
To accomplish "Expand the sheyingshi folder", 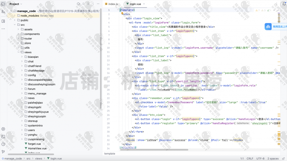I will [x=22, y=107].
